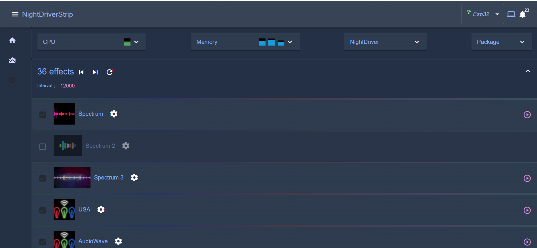Play the Spectrum effect
Image resolution: width=537 pixels, height=248 pixels.
coord(527,115)
